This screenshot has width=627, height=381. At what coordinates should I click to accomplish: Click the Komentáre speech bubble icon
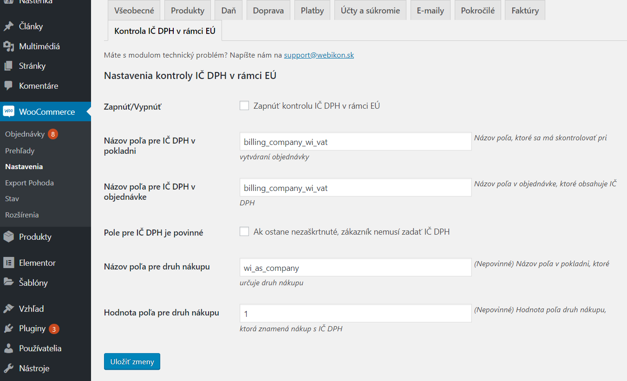click(x=8, y=86)
